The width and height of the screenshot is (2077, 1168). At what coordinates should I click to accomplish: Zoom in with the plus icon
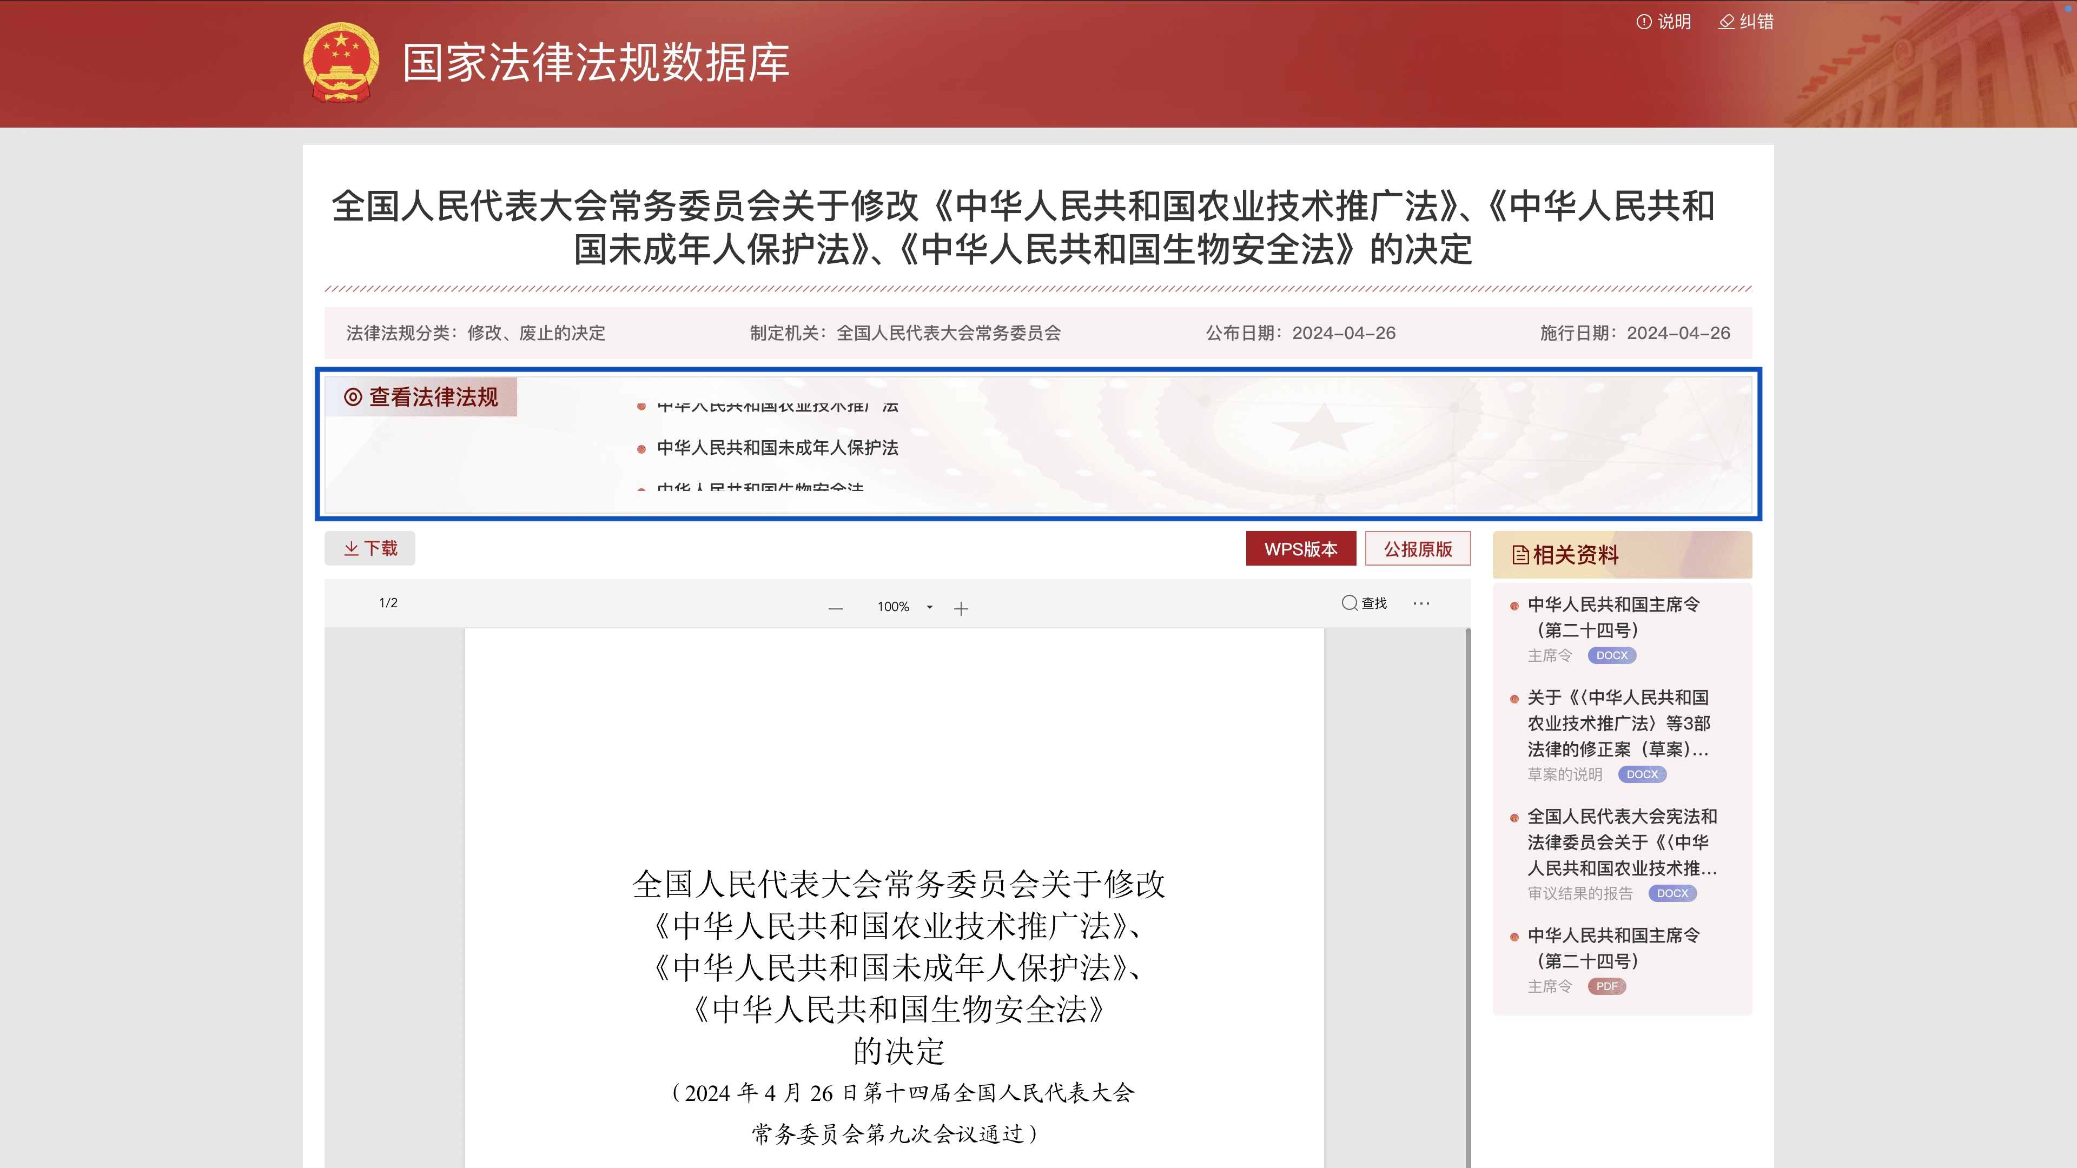pyautogui.click(x=960, y=608)
